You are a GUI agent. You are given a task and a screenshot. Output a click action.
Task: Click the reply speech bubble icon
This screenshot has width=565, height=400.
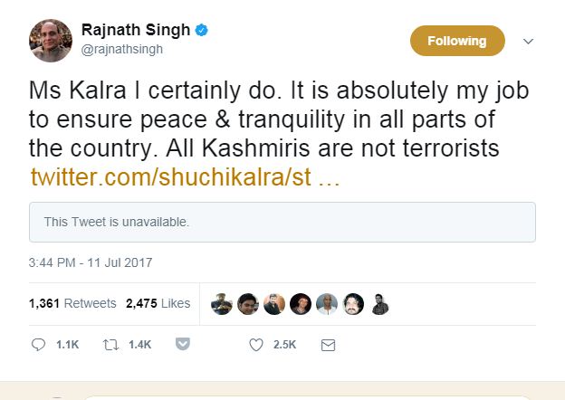38,345
